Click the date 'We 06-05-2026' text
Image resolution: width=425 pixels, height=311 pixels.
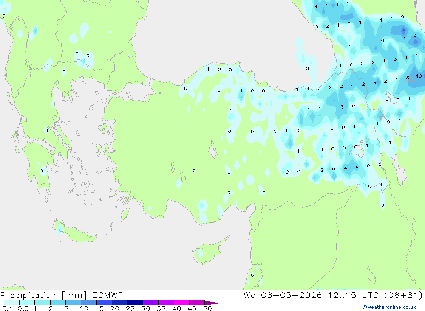click(283, 295)
